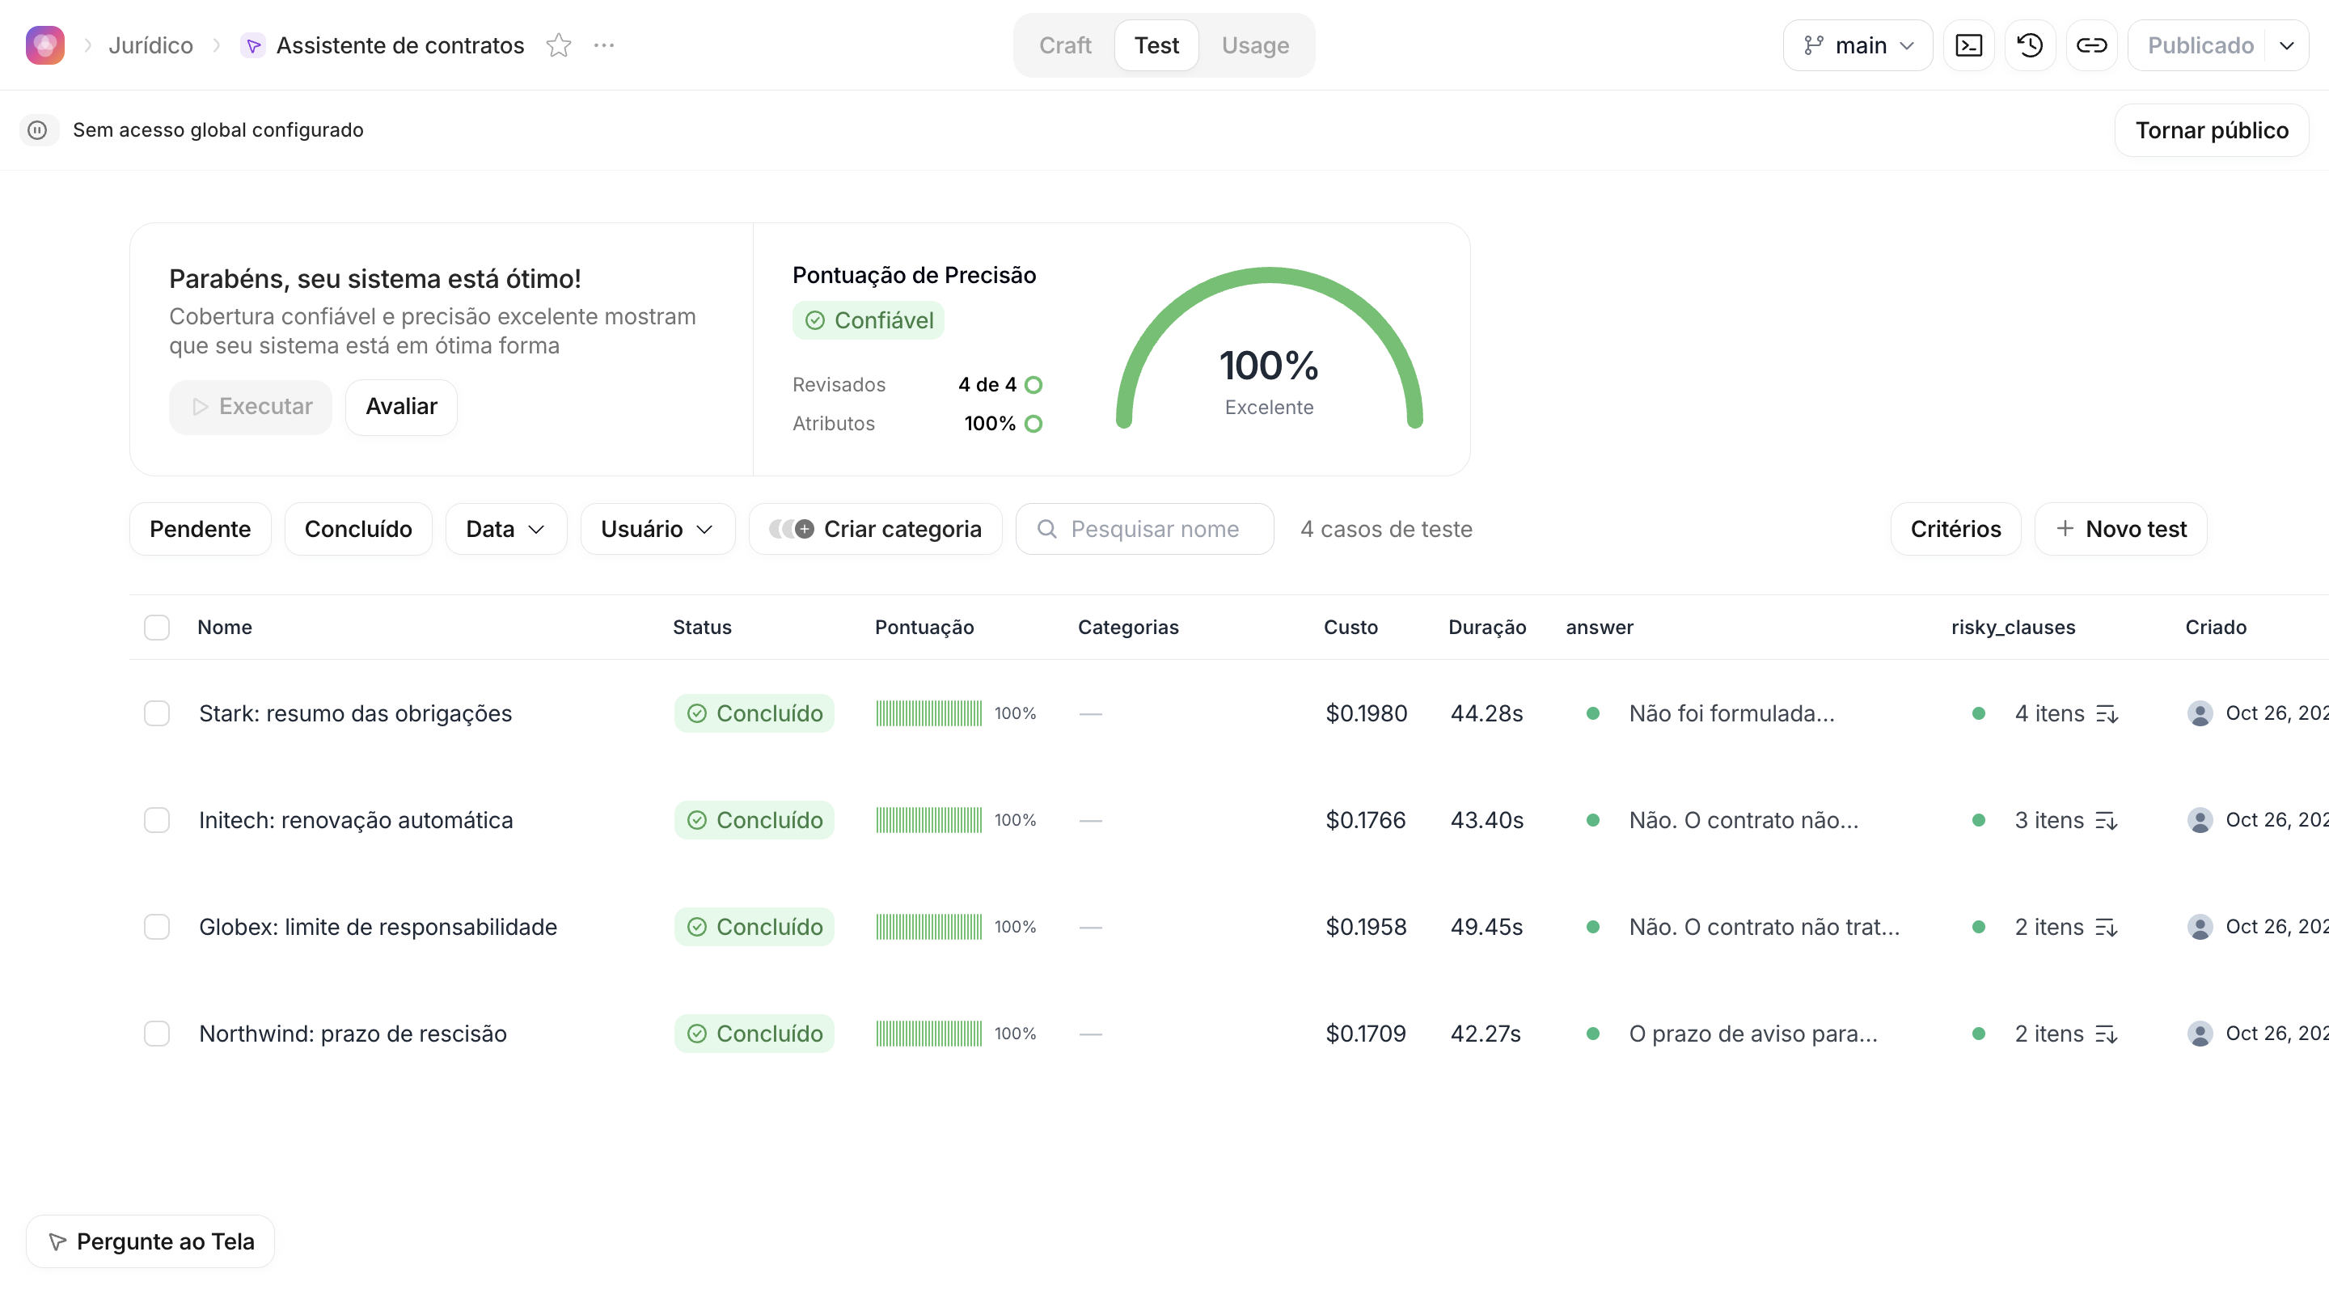Screen dimensions: 2329x1294
Task: Check the Stark: resumo das obrigações row
Action: [x=156, y=713]
